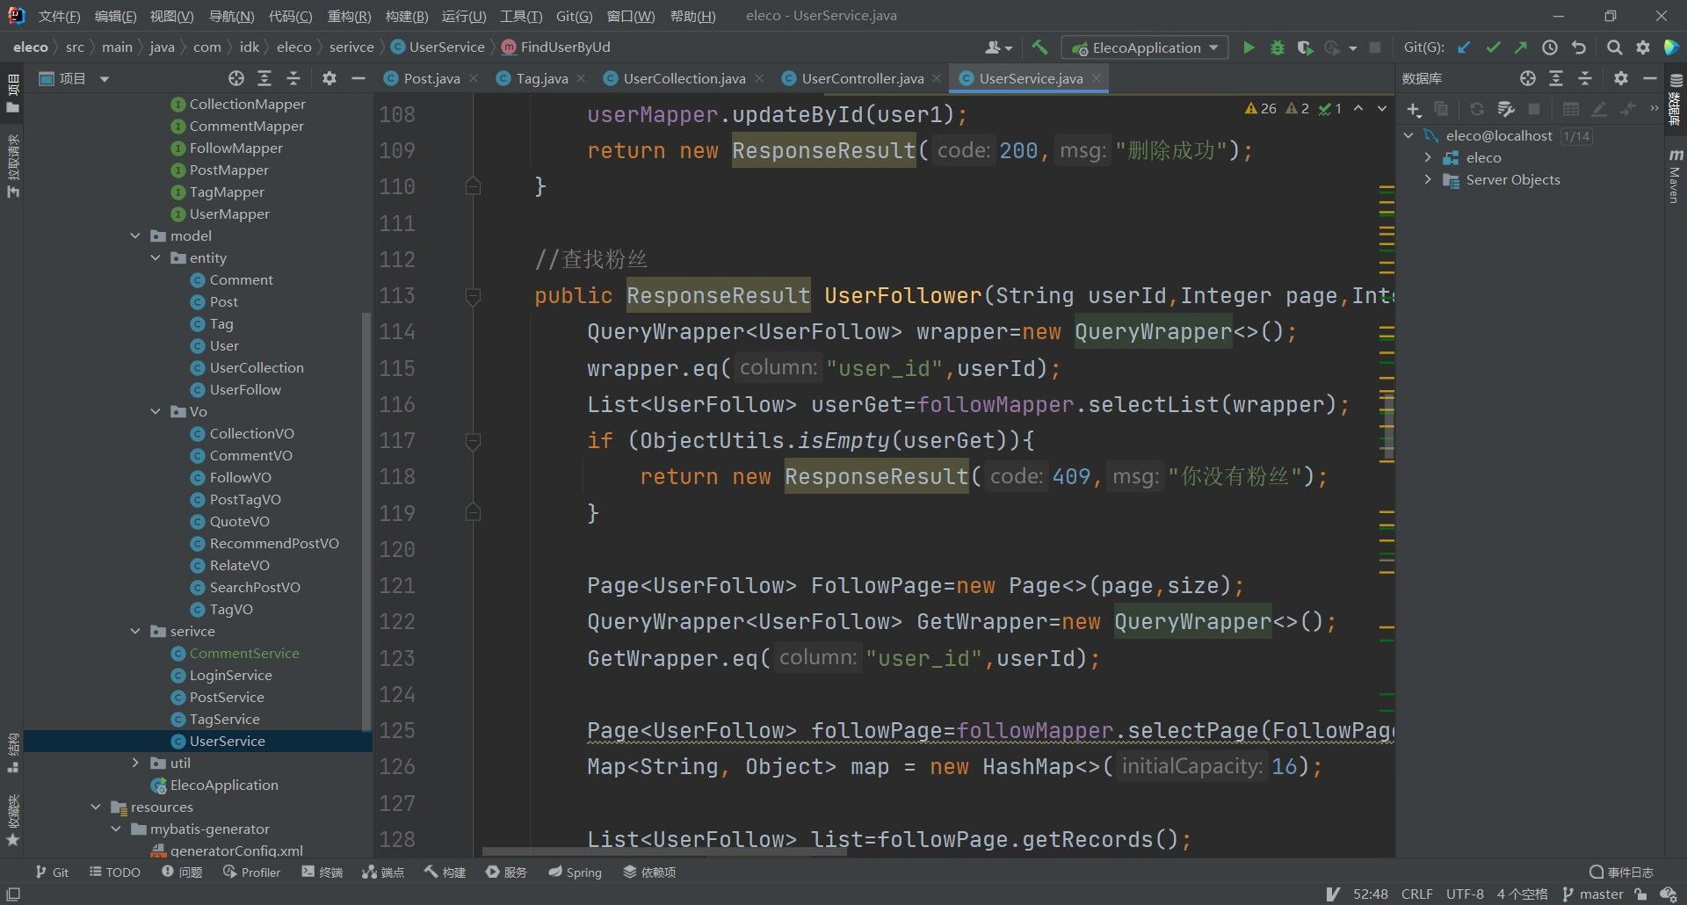The width and height of the screenshot is (1687, 905).
Task: Switch to Post.java tab
Action: 431,78
